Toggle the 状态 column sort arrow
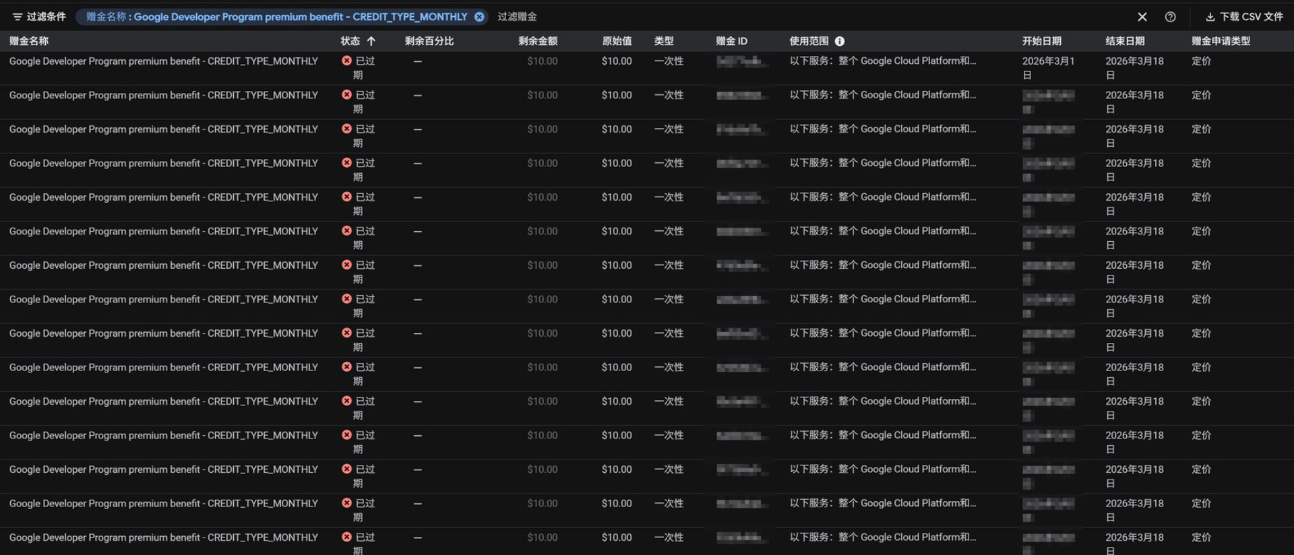The height and width of the screenshot is (555, 1294). coord(371,41)
